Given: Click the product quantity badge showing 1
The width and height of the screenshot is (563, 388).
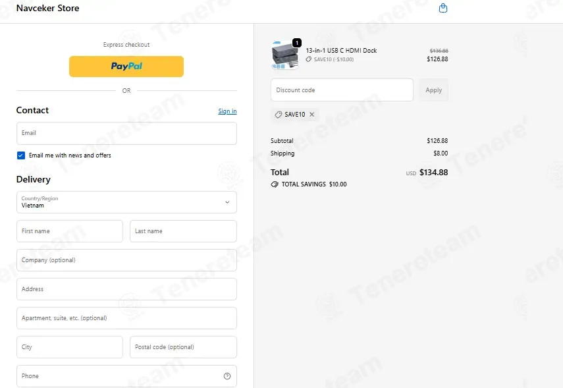Looking at the screenshot, I should click(x=297, y=43).
